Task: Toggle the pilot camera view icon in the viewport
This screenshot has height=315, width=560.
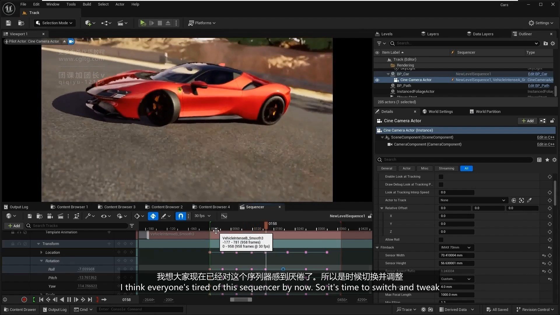Action: [71, 41]
